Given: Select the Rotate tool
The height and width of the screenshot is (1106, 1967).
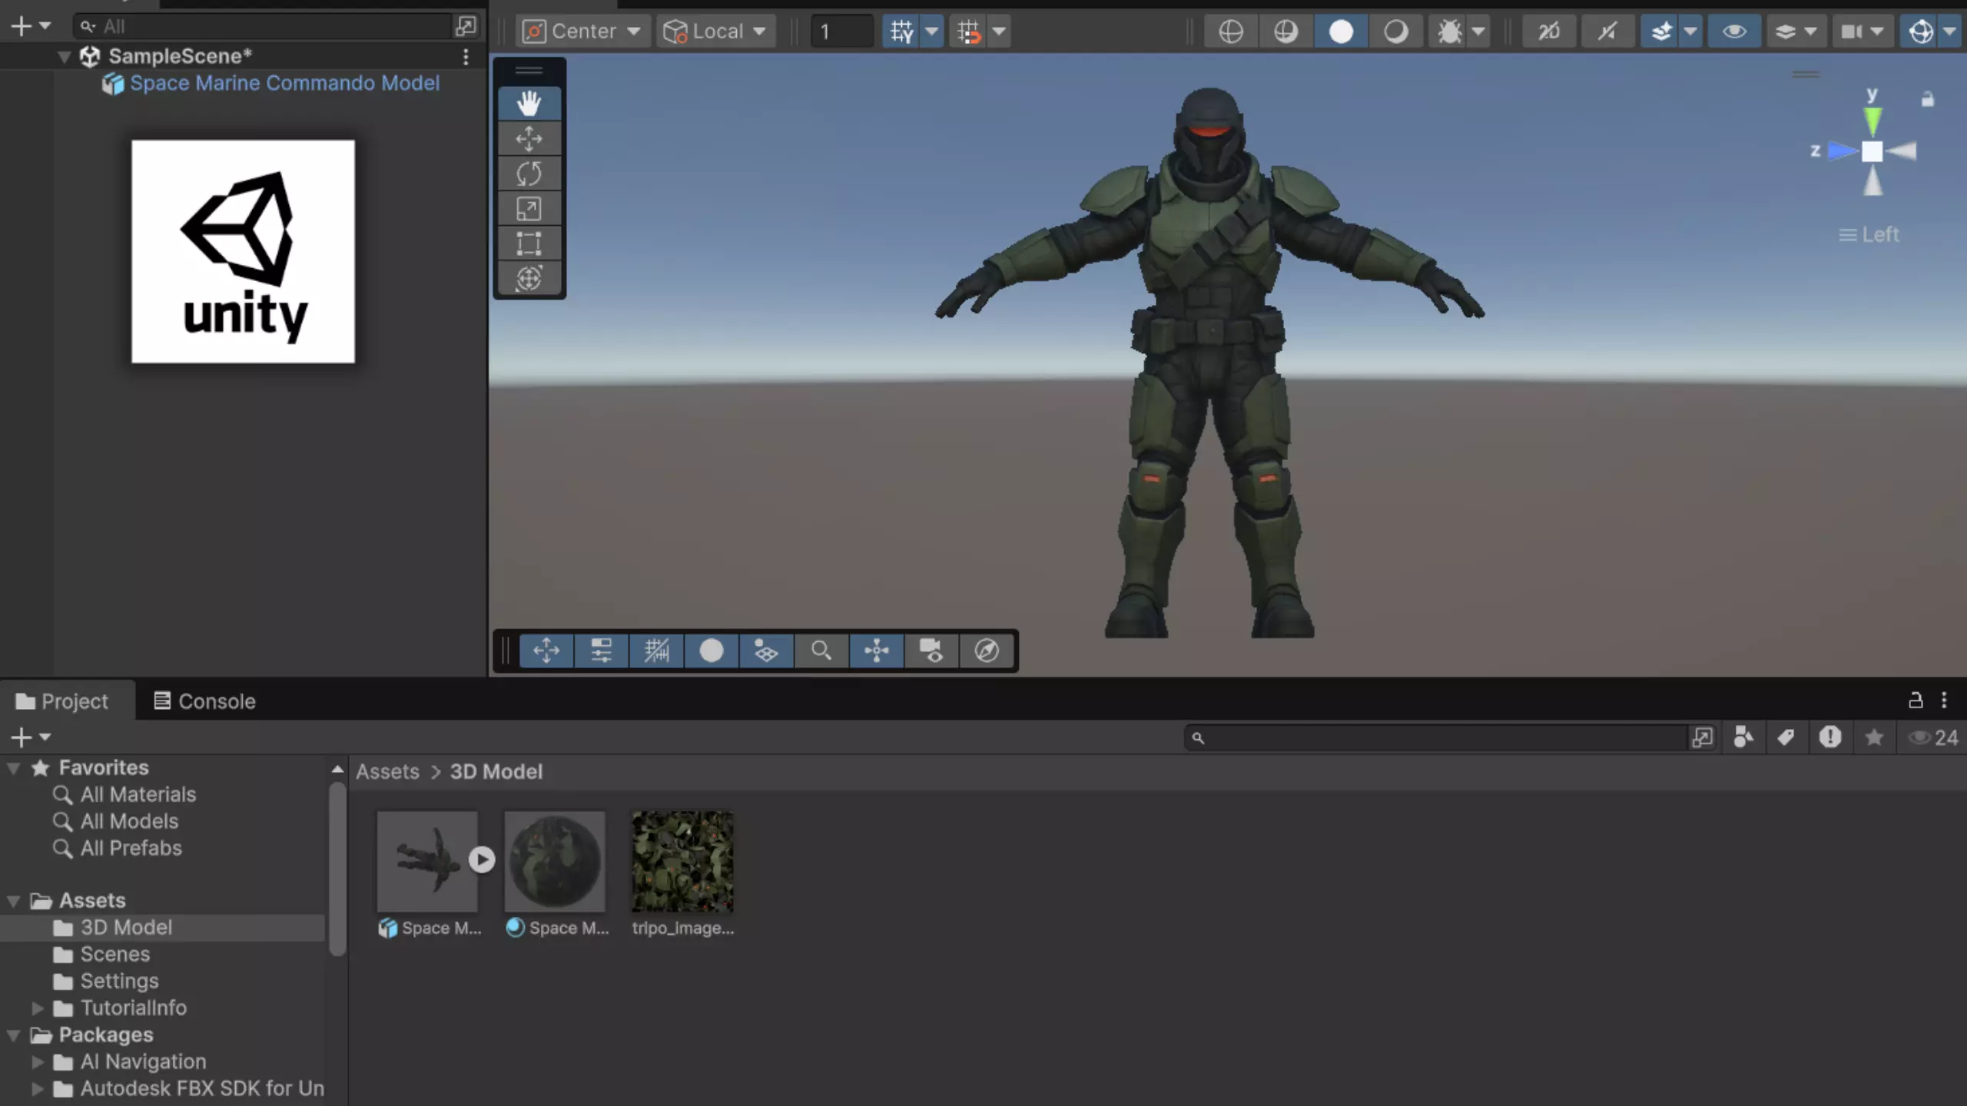Looking at the screenshot, I should 529,174.
